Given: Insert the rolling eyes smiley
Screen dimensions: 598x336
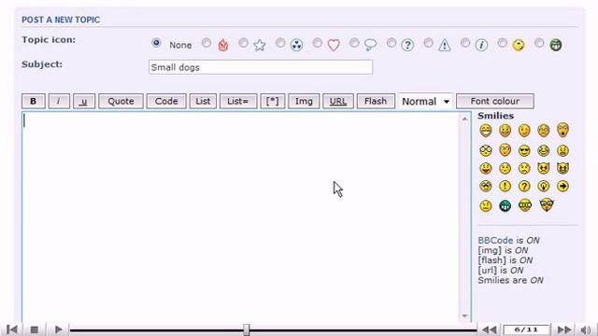Looking at the screenshot, I should [486, 187].
